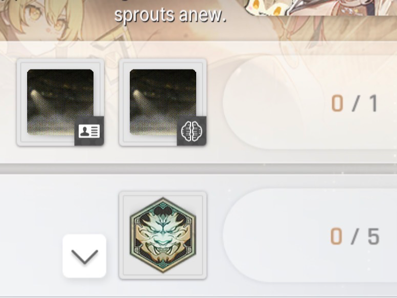This screenshot has width=397, height=298.
Task: Tap the brain badge icon
Action: pos(192,131)
